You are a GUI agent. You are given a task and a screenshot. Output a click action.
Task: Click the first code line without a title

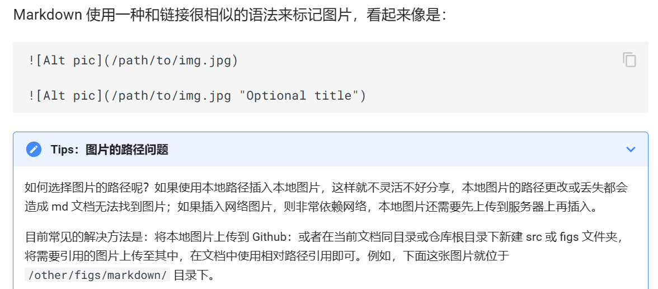[133, 60]
